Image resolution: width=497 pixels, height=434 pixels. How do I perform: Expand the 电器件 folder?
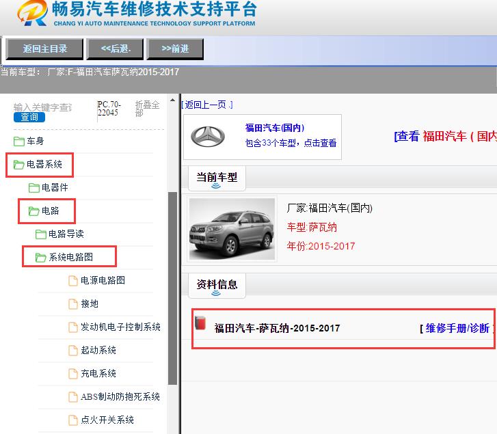coord(55,187)
